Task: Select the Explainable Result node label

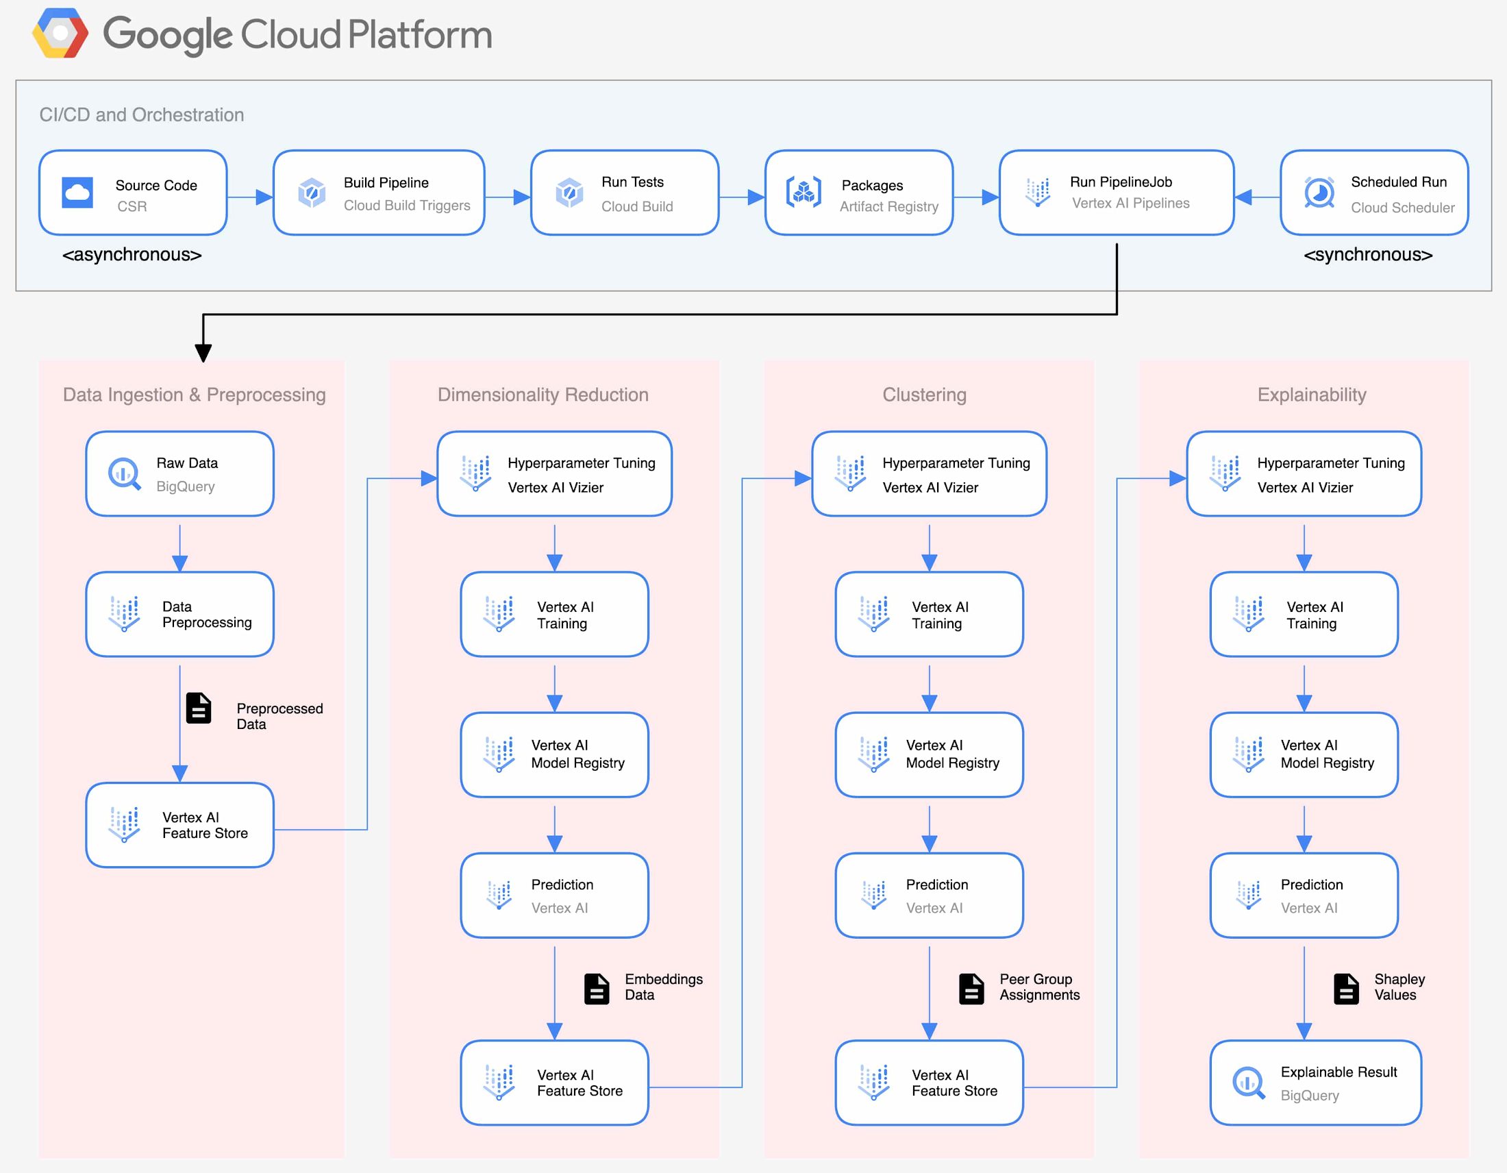Action: tap(1338, 1072)
